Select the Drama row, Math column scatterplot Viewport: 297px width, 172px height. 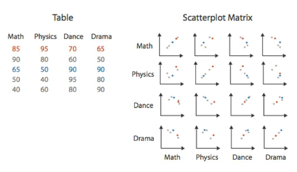[x=172, y=138]
